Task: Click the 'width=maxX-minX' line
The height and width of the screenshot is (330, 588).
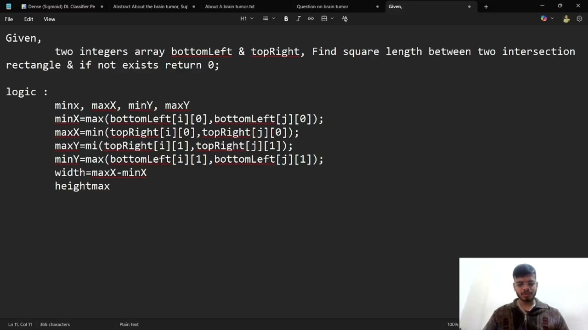Action: 101,173
